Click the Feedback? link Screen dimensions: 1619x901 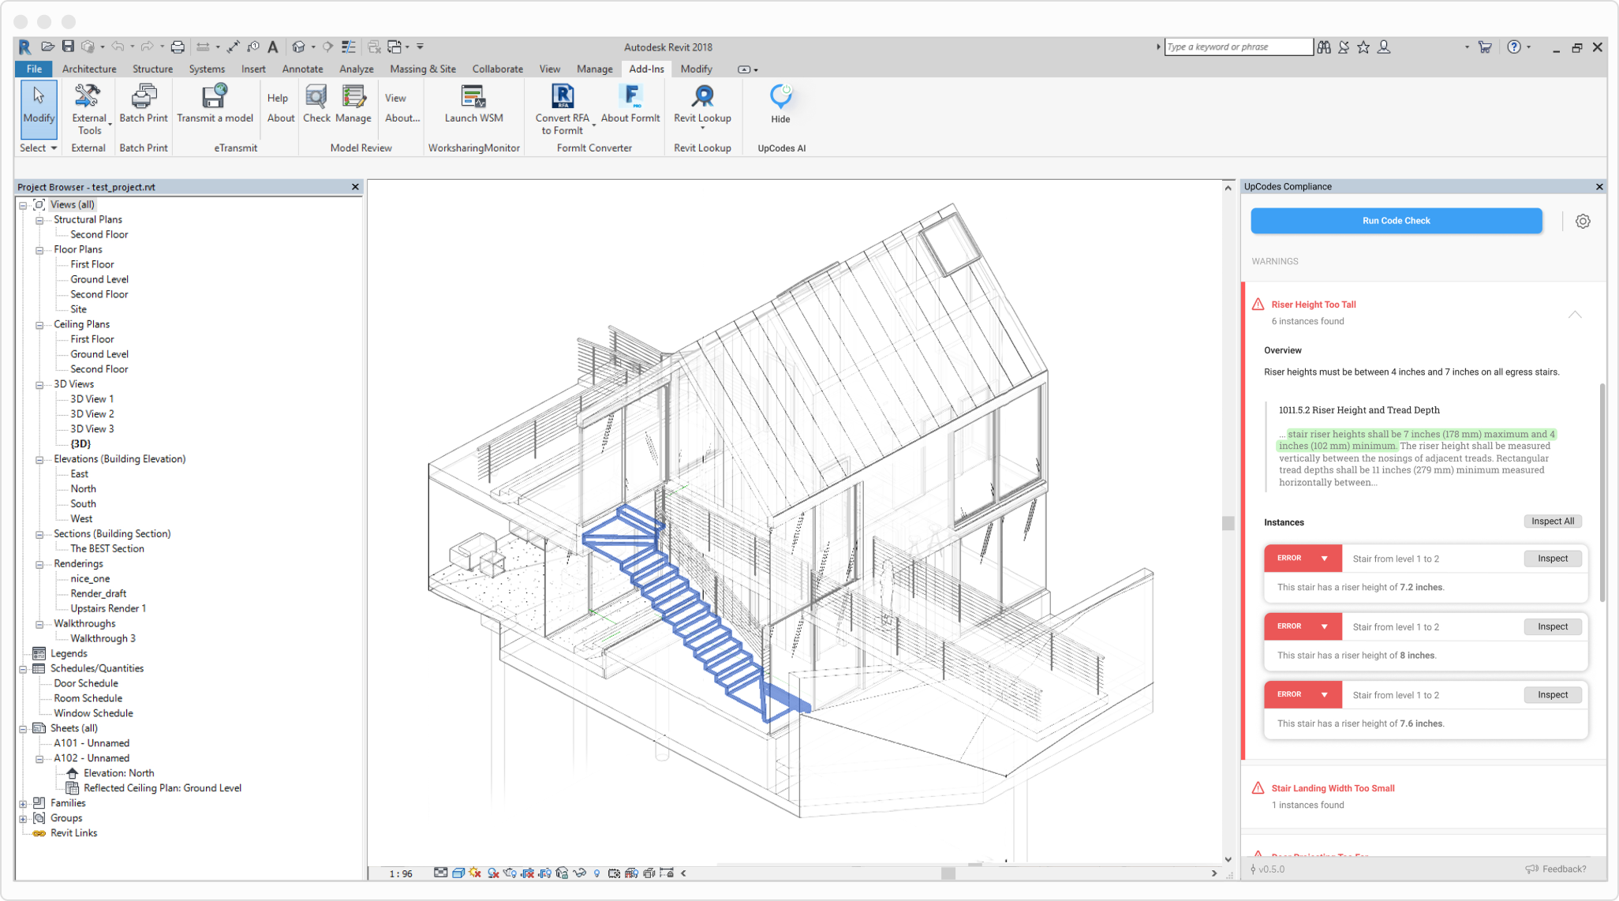[1556, 869]
